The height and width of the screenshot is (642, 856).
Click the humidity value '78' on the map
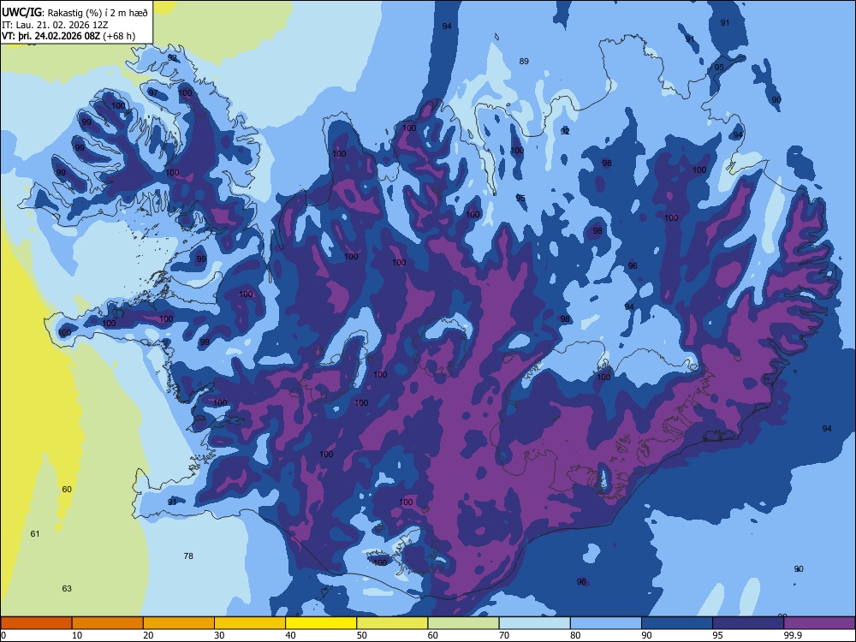point(188,556)
